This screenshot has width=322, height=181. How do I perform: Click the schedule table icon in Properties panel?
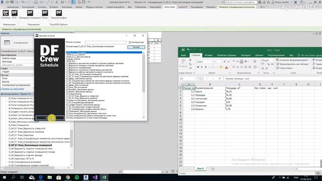pos(7,42)
